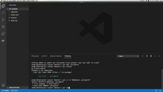Open the View menu

click(x=18, y=1)
